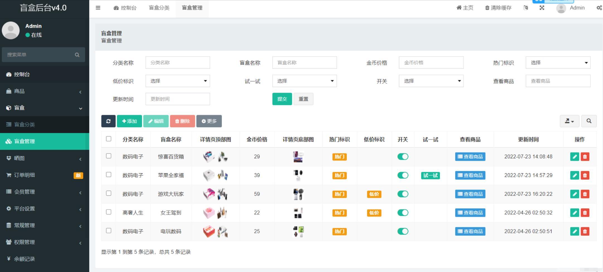
Task: Open 盲盒分类 in the sidebar
Action: [x=45, y=125]
